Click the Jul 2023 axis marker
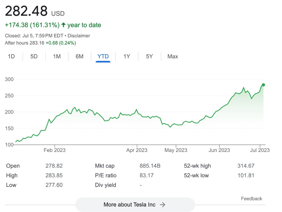Image resolution: width=282 pixels, height=212 pixels. point(260,150)
